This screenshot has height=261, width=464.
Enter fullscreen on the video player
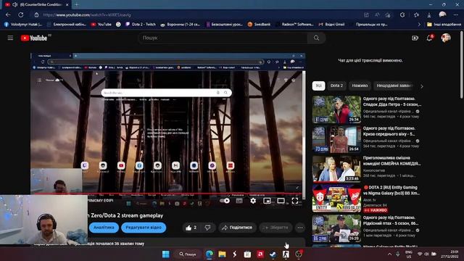295,201
